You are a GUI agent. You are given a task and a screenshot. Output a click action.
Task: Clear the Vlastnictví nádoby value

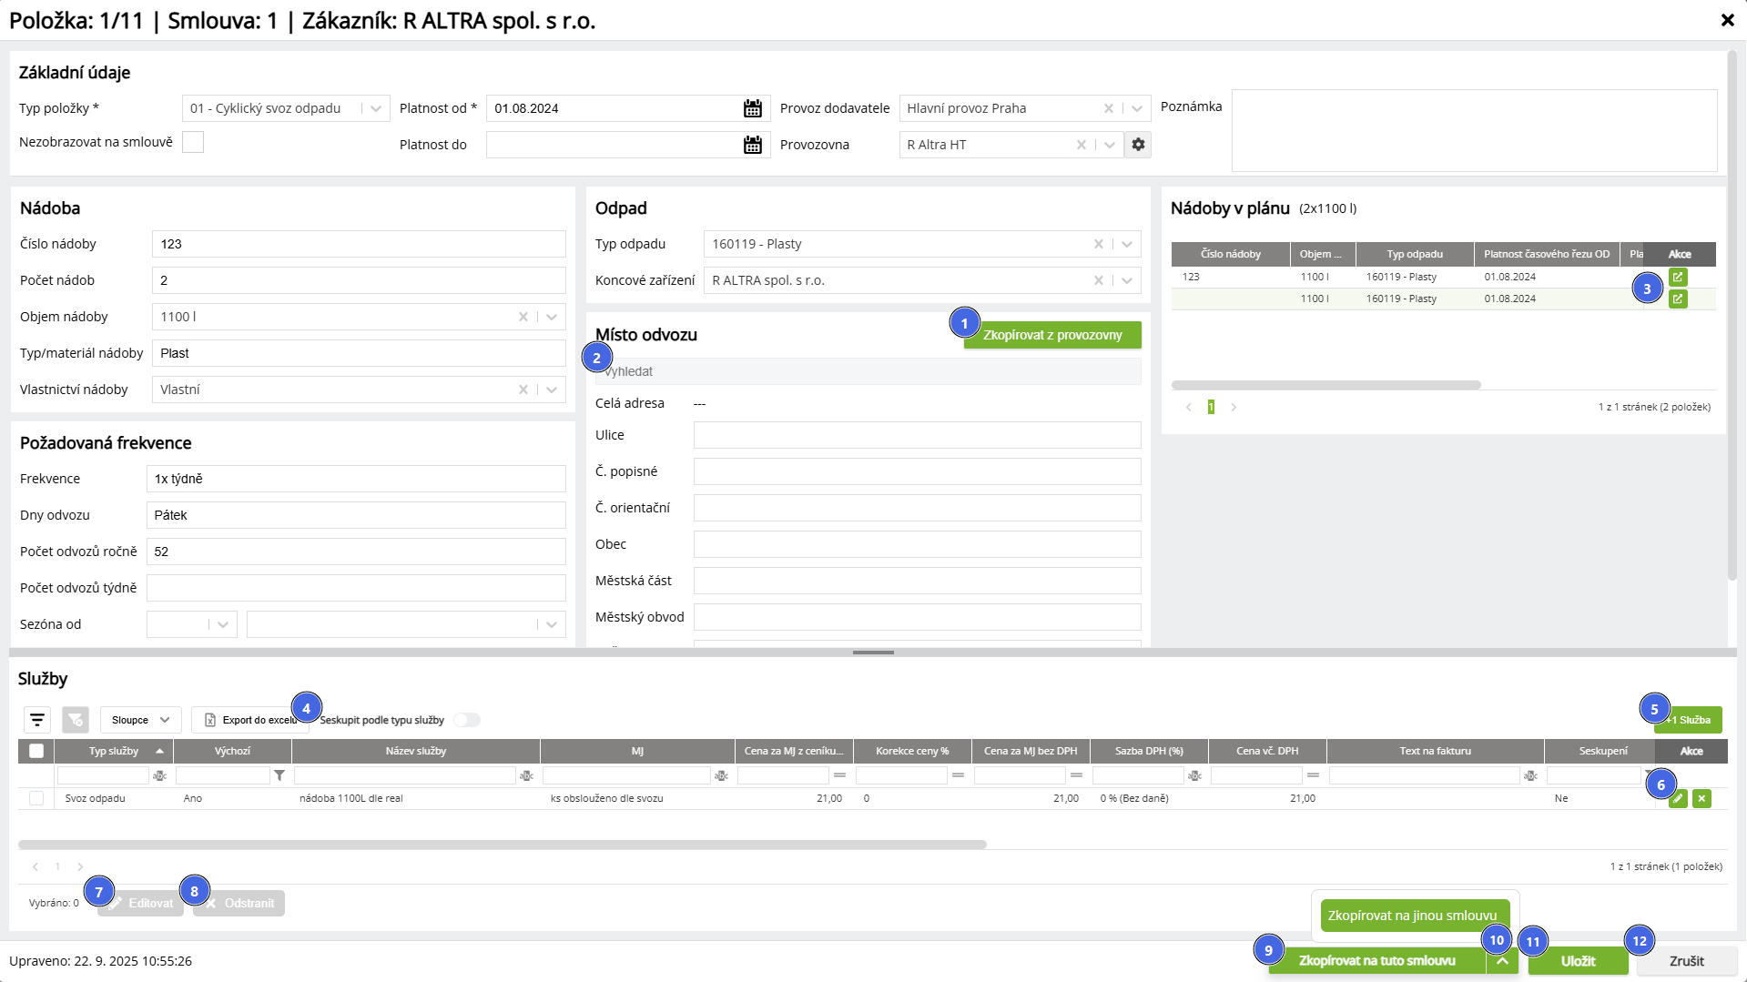point(523,390)
